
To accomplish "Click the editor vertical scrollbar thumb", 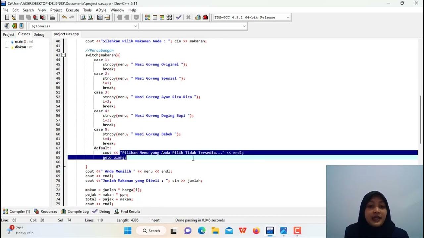I will click(x=421, y=119).
